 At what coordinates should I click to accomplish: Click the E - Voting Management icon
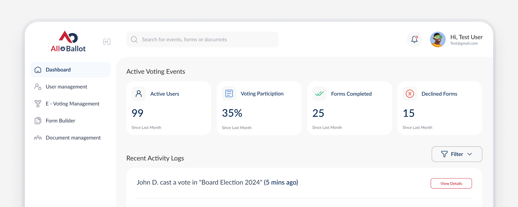tap(38, 104)
